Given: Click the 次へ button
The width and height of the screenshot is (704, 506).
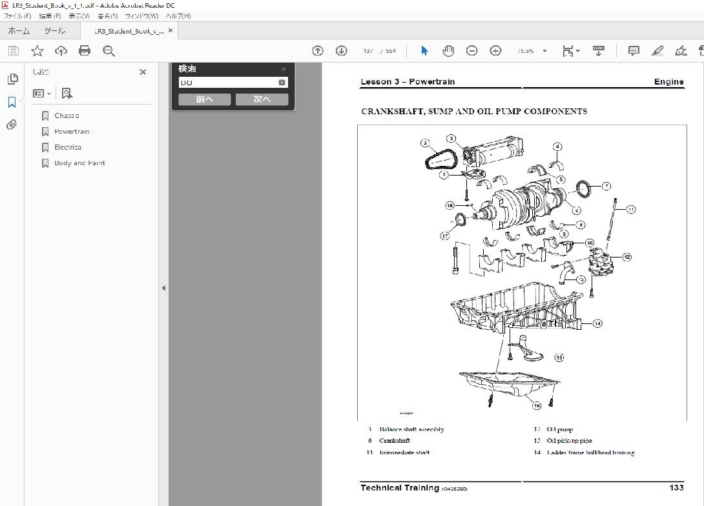Looking at the screenshot, I should [262, 99].
